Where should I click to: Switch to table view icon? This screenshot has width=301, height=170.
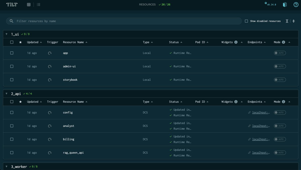click(29, 5)
